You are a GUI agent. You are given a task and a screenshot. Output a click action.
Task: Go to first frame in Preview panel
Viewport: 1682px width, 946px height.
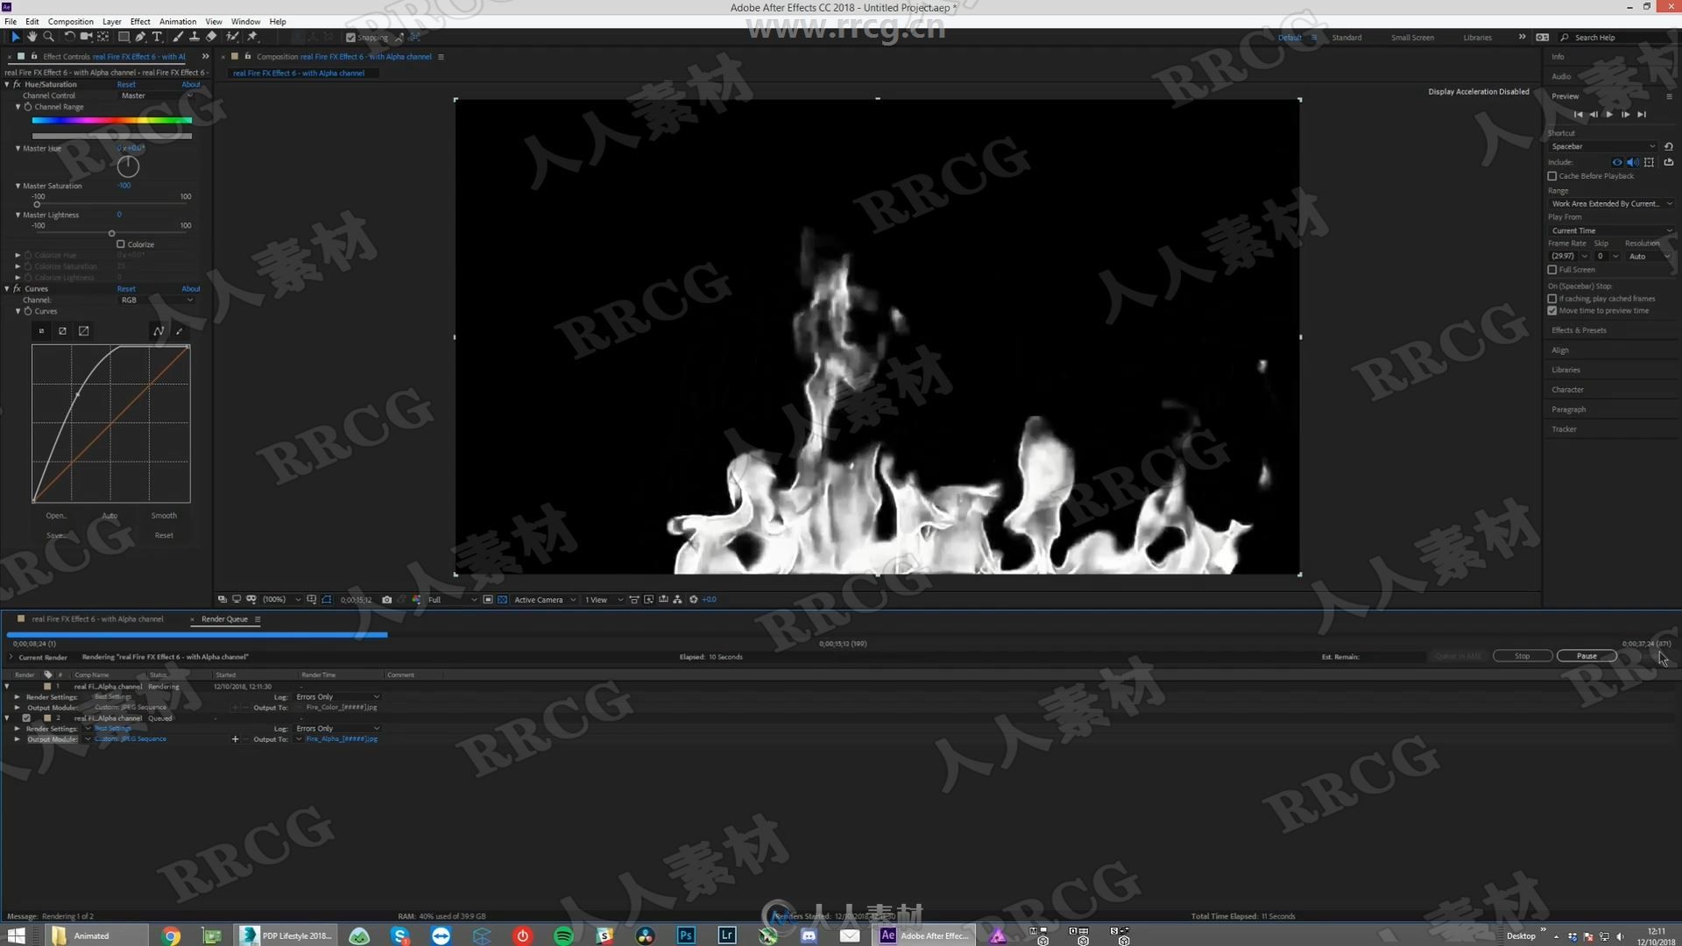1579,115
